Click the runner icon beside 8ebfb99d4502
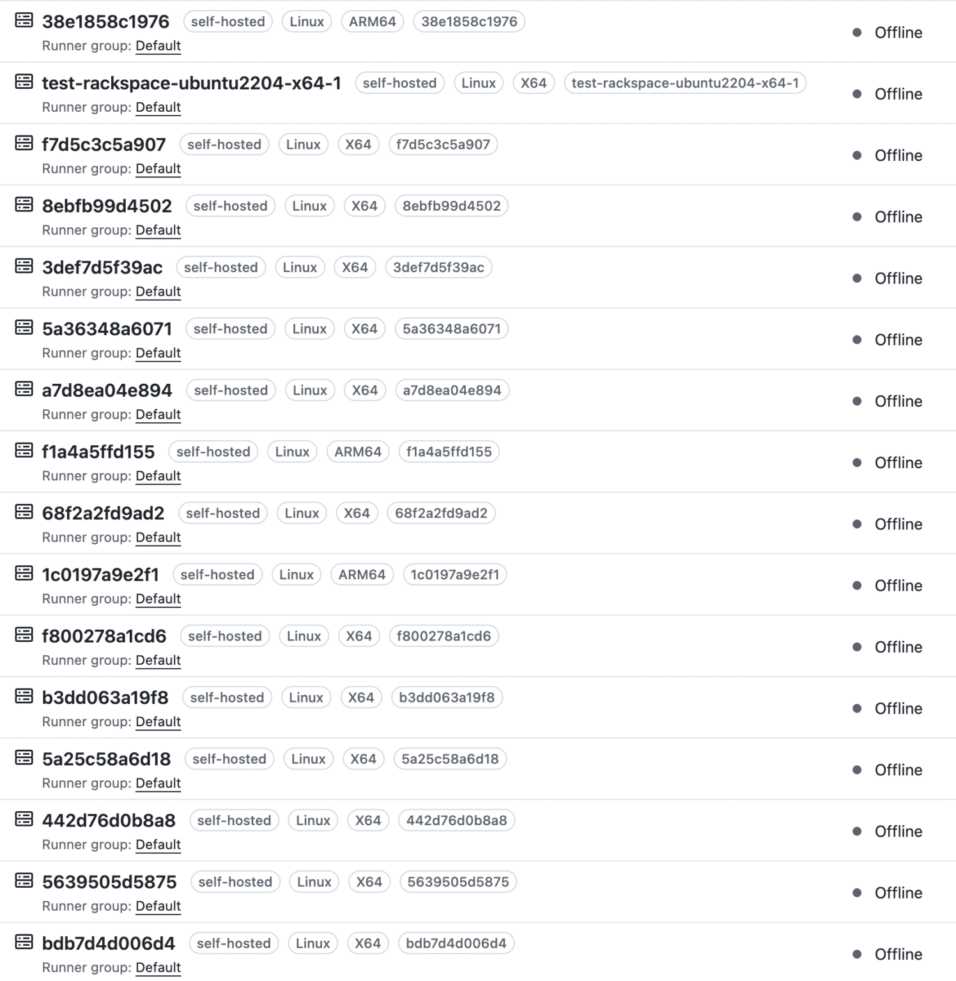 tap(23, 206)
